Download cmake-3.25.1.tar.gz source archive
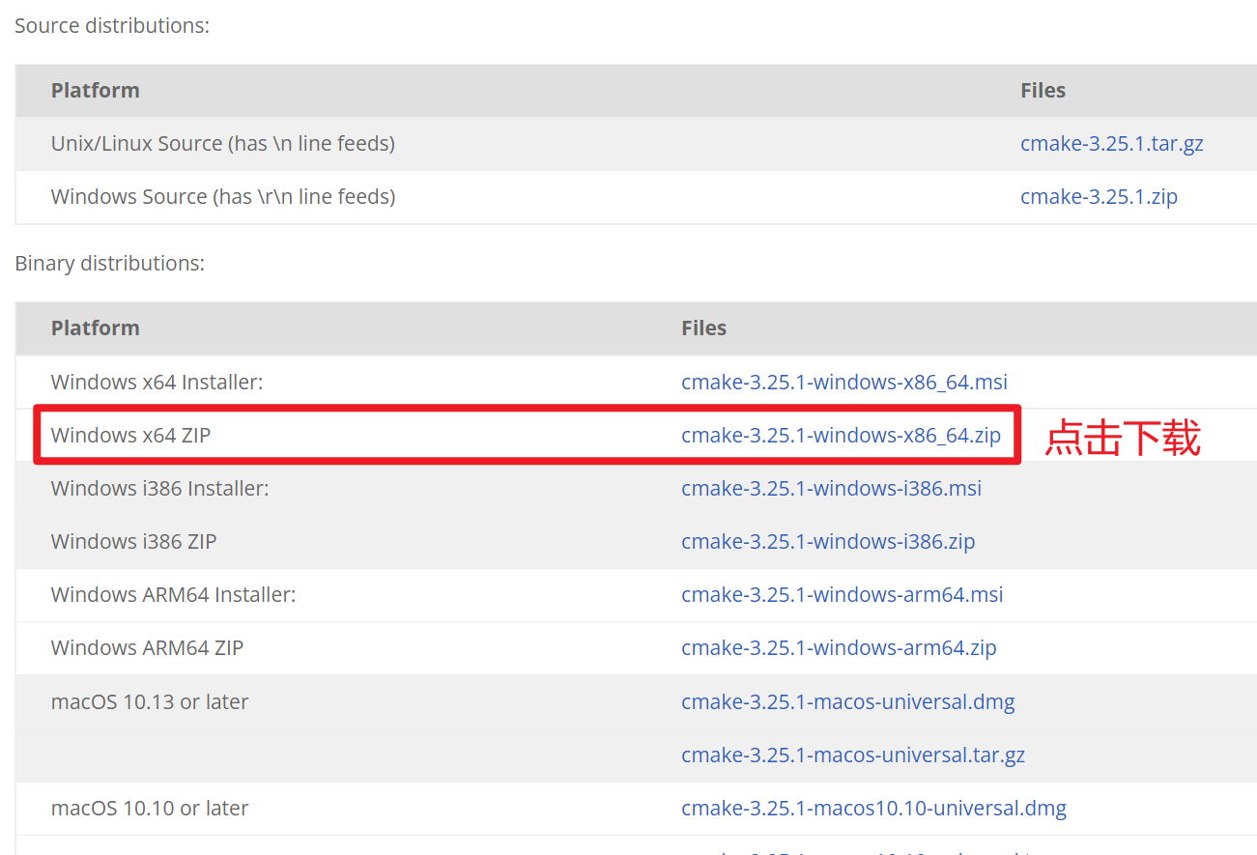The height and width of the screenshot is (855, 1257). (x=1112, y=144)
